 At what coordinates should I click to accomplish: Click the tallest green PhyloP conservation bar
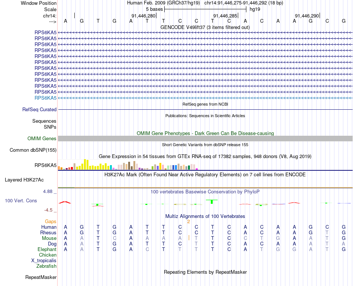point(212,202)
